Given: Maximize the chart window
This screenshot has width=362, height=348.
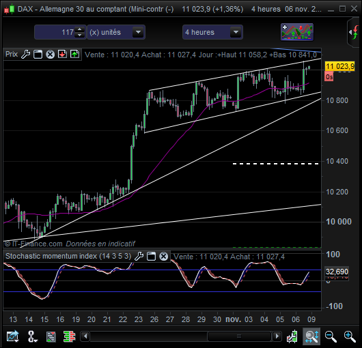Looking at the screenshot, I should 342,9.
